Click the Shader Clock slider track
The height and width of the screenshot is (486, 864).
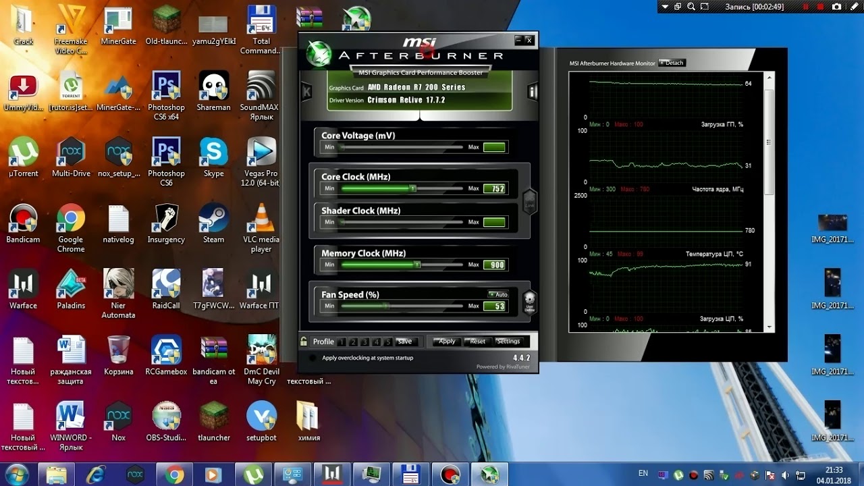coord(402,222)
